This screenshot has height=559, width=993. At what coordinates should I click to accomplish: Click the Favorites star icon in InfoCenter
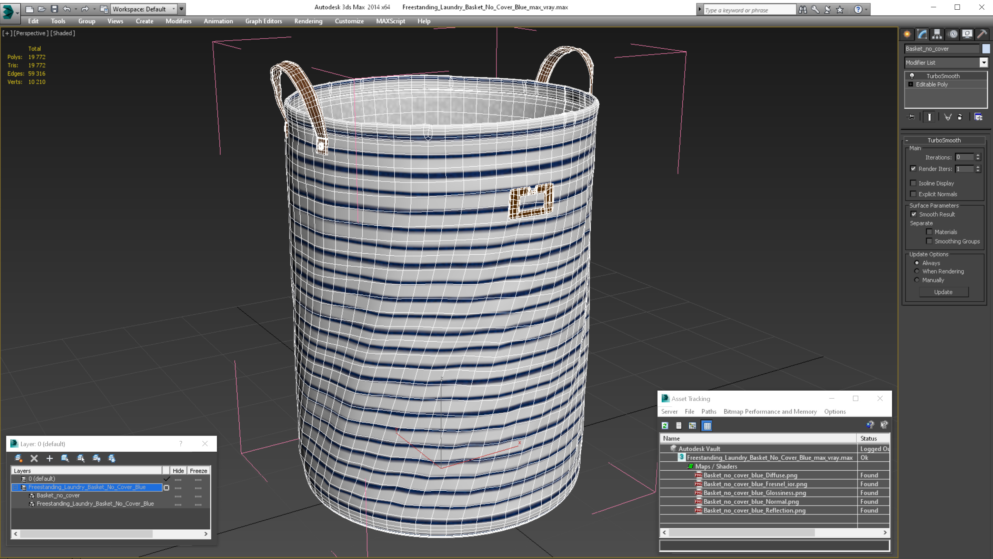[x=840, y=9]
